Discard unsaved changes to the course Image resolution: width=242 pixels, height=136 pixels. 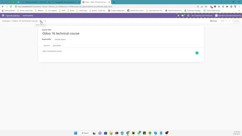(45, 21)
